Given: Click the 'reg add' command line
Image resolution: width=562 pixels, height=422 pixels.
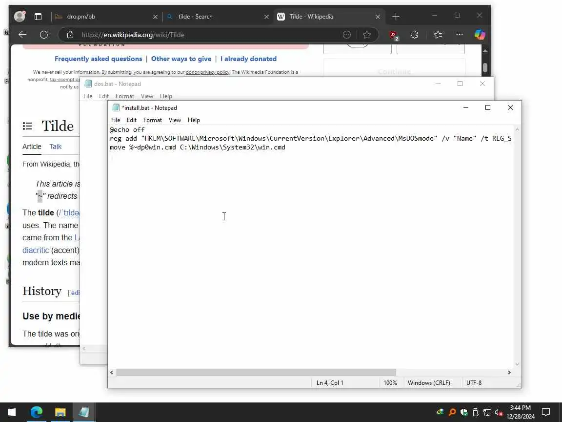Looking at the screenshot, I should pyautogui.click(x=310, y=139).
